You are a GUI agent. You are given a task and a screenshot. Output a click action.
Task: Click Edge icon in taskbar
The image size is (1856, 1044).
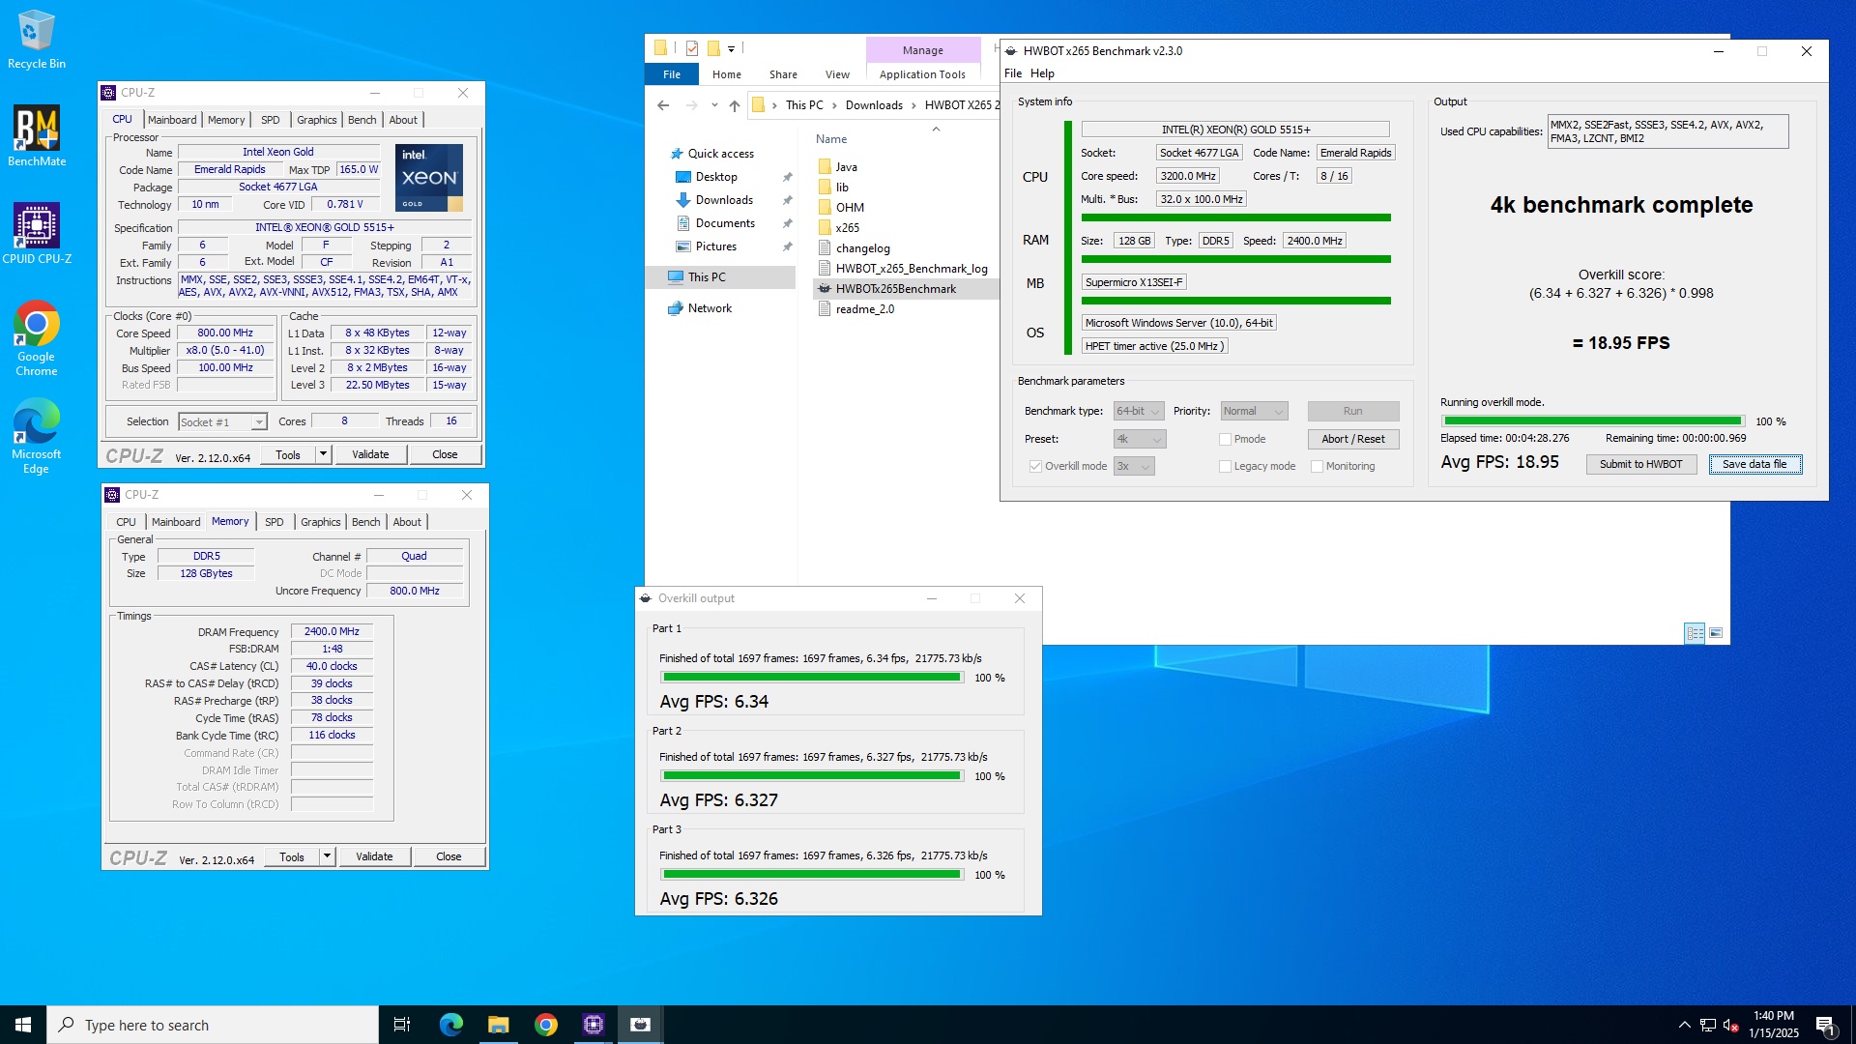coord(450,1025)
